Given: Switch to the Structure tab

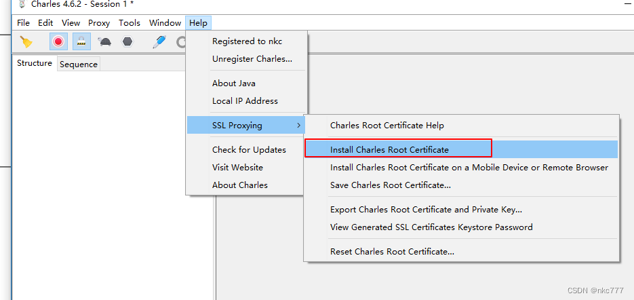Looking at the screenshot, I should pos(35,63).
